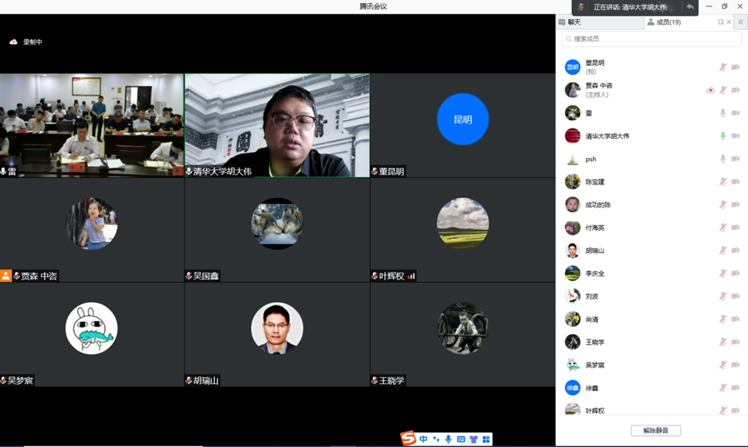This screenshot has width=748, height=447.
Task: Open the Sogou soft keyboard icon
Action: [x=461, y=439]
